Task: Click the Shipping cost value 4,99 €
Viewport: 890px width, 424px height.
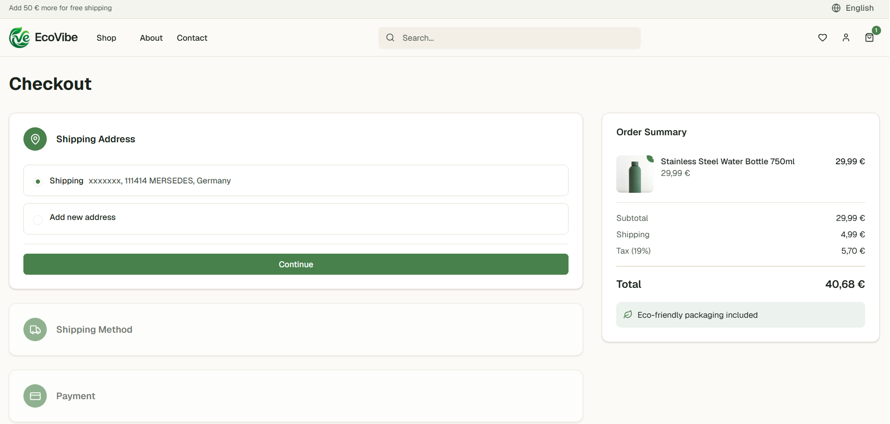Action: 853,234
